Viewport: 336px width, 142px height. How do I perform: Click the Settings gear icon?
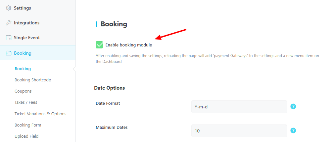(x=9, y=8)
